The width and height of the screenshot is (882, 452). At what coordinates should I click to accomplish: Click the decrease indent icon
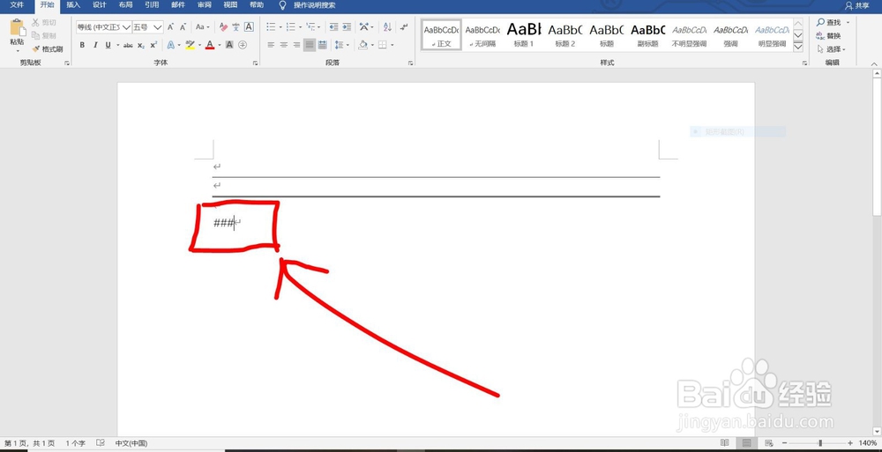[x=333, y=27]
